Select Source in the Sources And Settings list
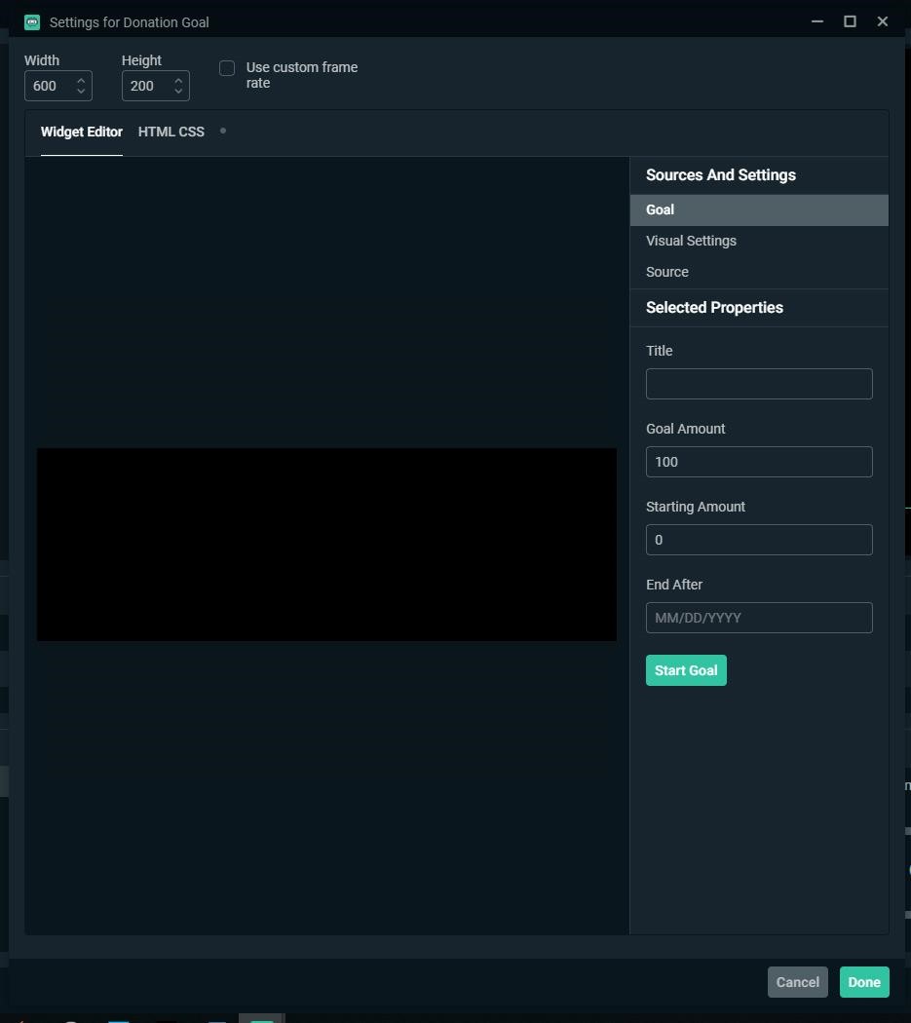 [x=666, y=272]
